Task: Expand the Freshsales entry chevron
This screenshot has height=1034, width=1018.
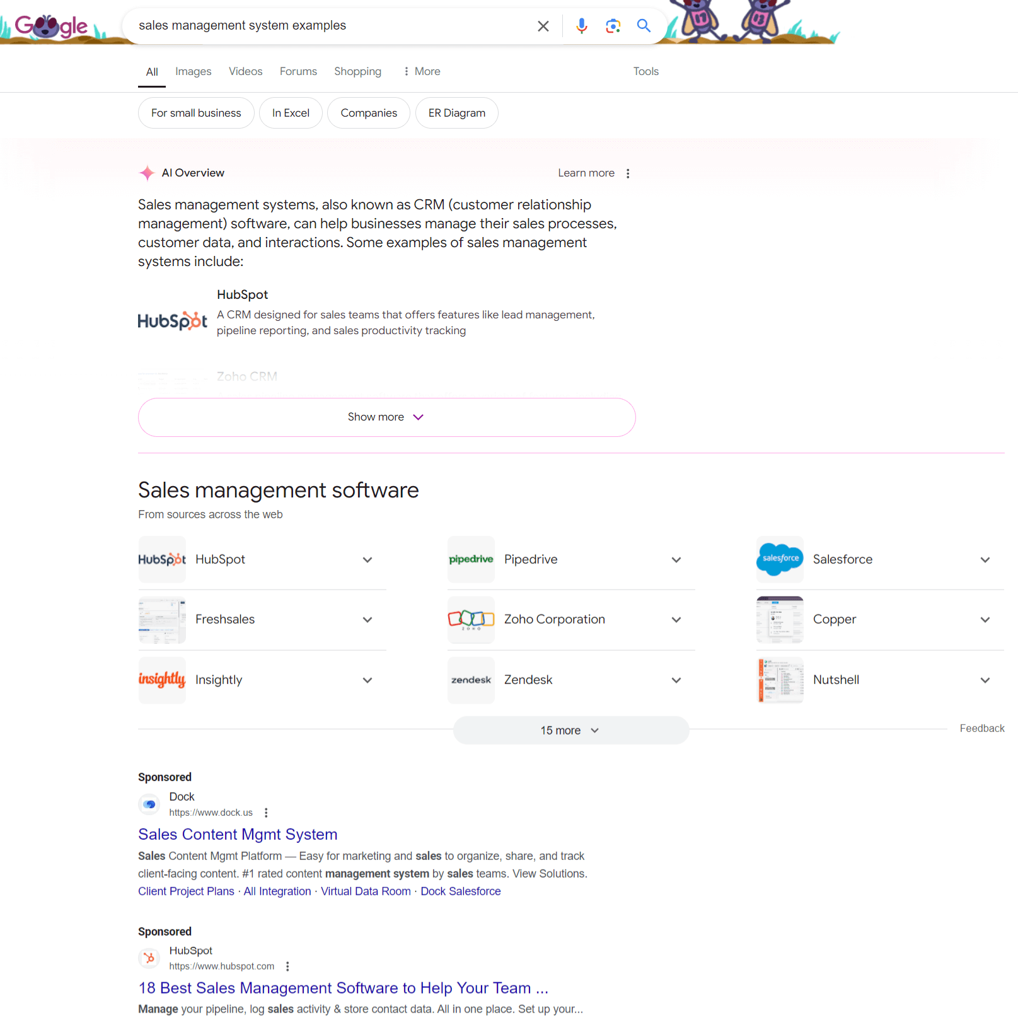Action: tap(367, 620)
